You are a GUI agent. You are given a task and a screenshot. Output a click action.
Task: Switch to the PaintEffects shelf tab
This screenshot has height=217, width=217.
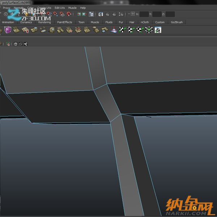[x=64, y=22]
